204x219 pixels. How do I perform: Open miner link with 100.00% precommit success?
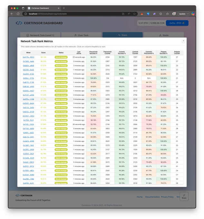click(28, 78)
